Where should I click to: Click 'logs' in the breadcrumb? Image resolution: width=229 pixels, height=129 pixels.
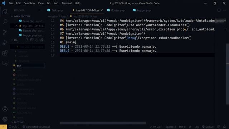pyautogui.click(x=63, y=16)
